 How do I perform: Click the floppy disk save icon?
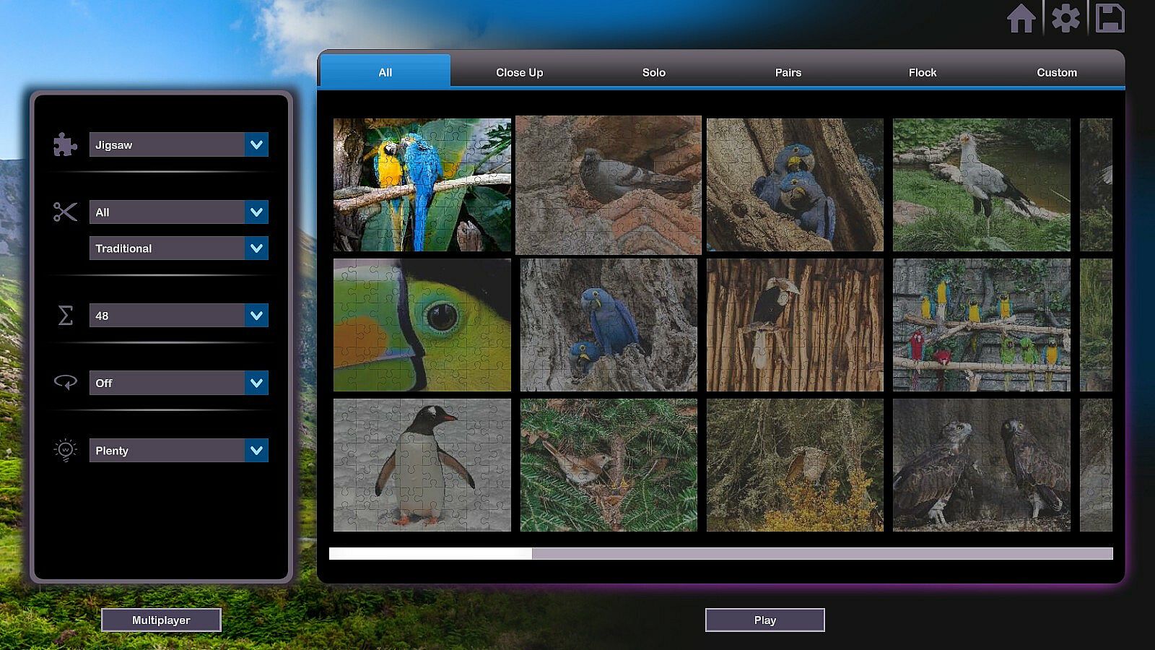1110,19
